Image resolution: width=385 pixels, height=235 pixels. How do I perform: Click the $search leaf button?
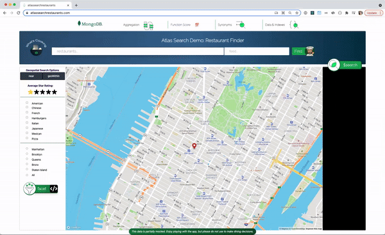[x=345, y=65]
